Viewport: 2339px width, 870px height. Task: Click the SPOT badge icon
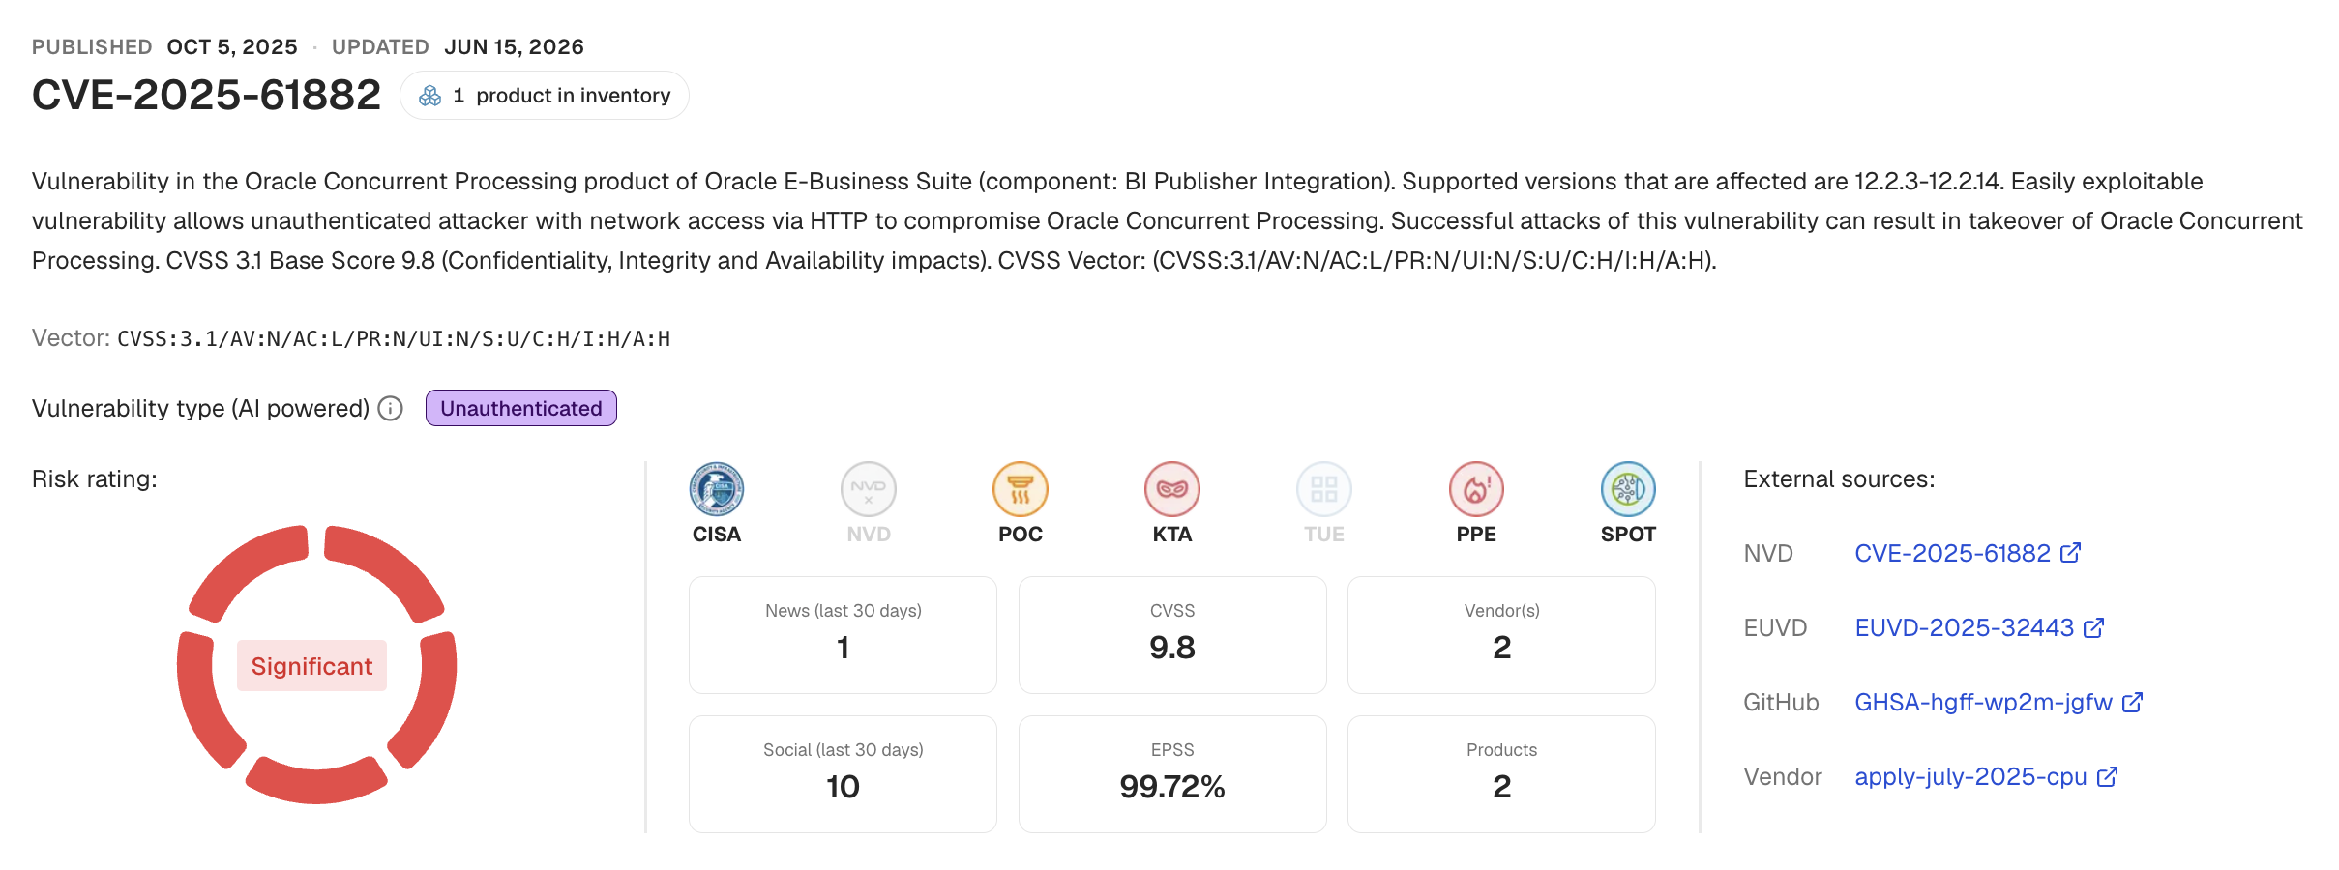(x=1628, y=489)
